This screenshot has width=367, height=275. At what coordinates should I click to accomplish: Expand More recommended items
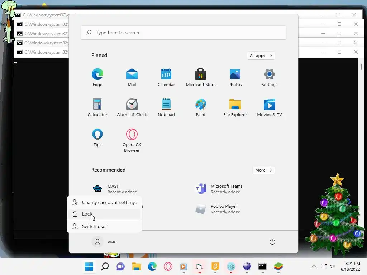[263, 170]
